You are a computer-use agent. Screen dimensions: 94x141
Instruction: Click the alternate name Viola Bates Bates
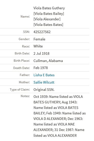[48, 25]
